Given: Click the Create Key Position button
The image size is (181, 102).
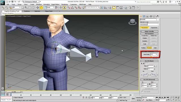Looking at the screenshot, I should (x=145, y=38).
